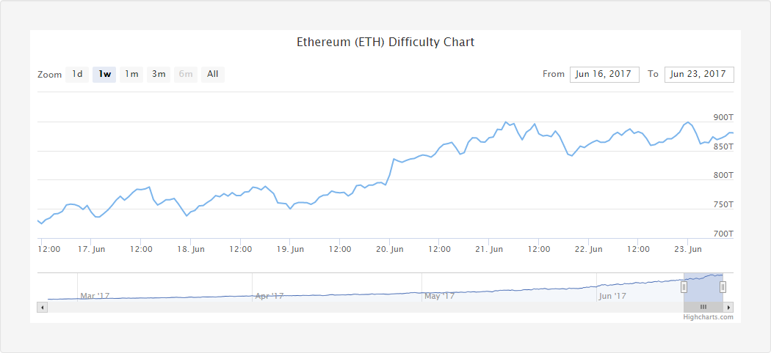Click the Zoom label text
Image resolution: width=771 pixels, height=353 pixels.
point(50,75)
